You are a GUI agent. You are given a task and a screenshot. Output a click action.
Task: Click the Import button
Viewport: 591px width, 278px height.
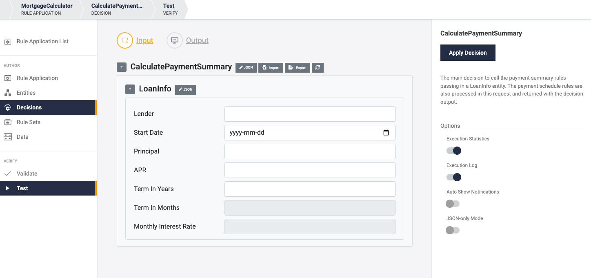tap(271, 68)
